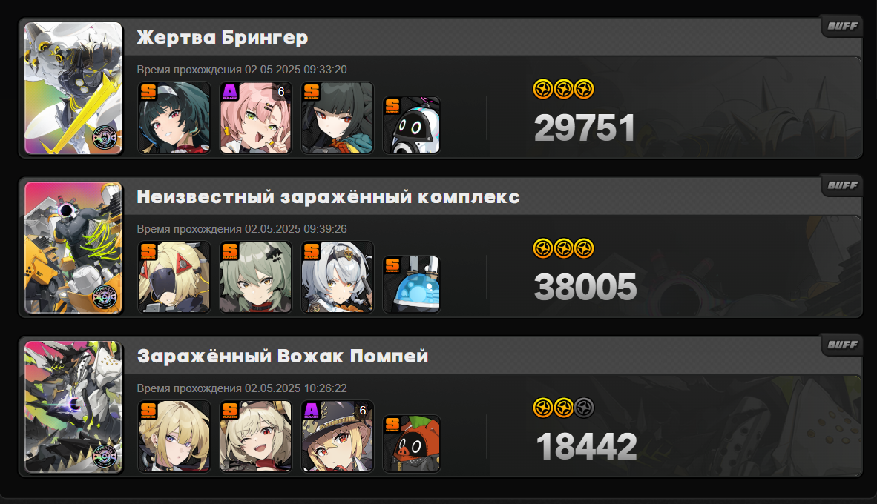This screenshot has height=504, width=877.
Task: Select first dark-haired S-rank agent in first team
Action: pyautogui.click(x=174, y=118)
